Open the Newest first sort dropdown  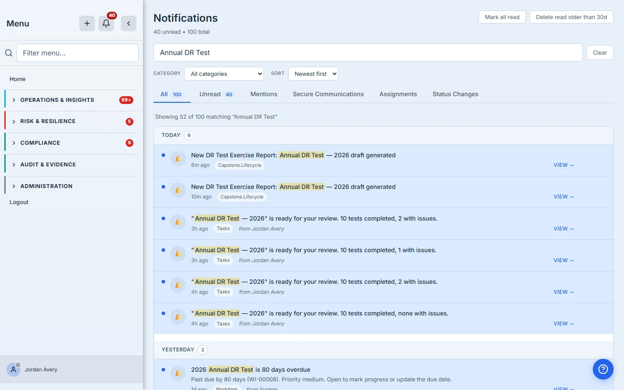pos(313,74)
